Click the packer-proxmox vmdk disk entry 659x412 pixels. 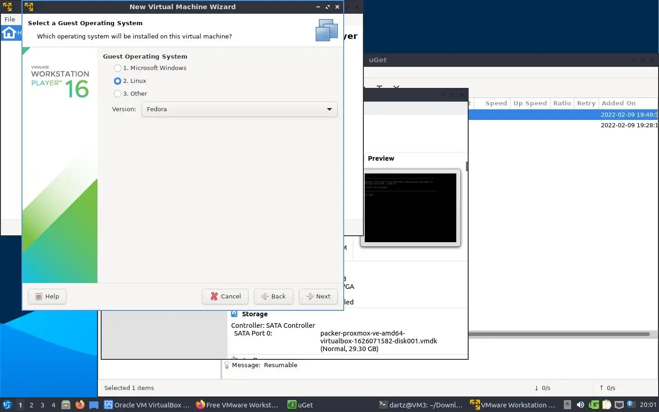[x=378, y=341]
